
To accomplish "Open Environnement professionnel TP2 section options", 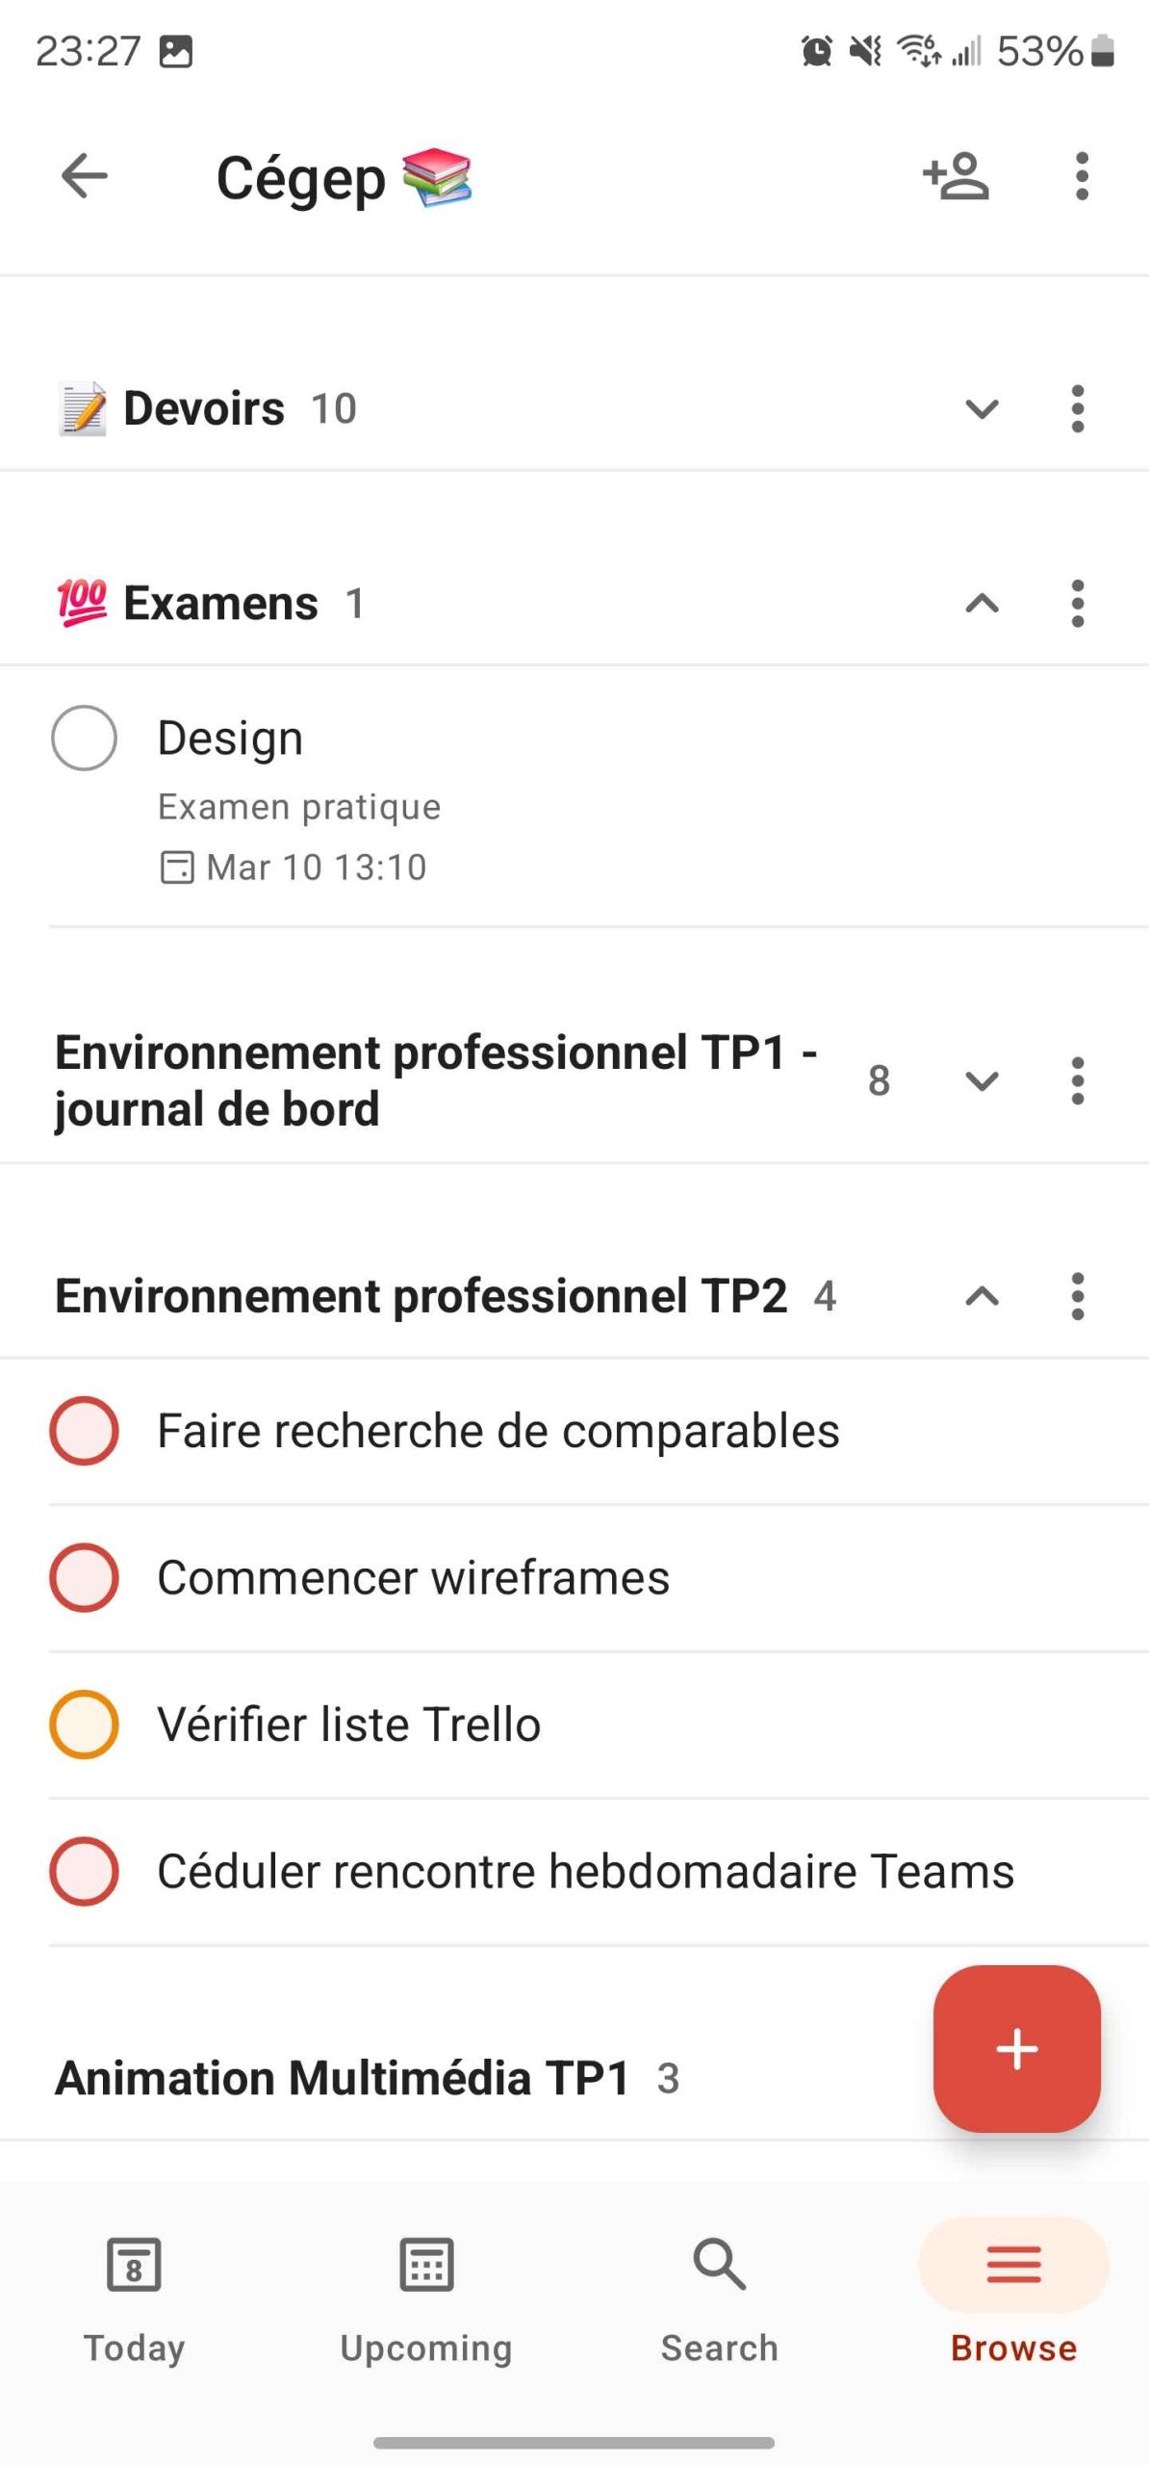I will click(x=1078, y=1296).
